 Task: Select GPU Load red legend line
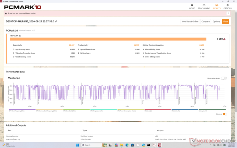pyautogui.click(x=158, y=109)
